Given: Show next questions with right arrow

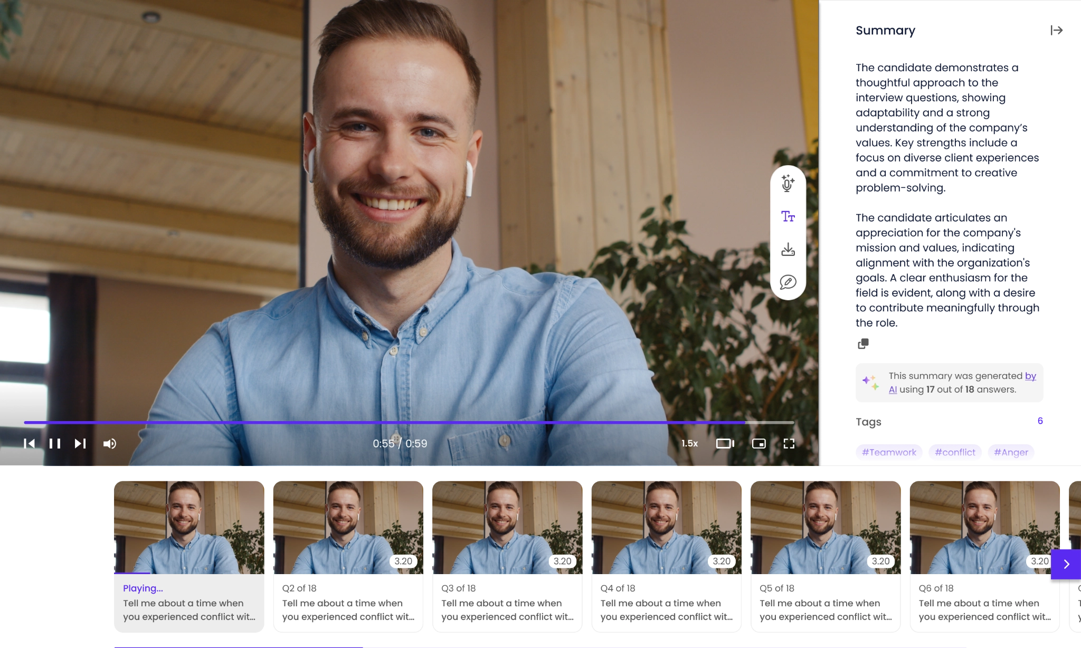Looking at the screenshot, I should [1066, 564].
